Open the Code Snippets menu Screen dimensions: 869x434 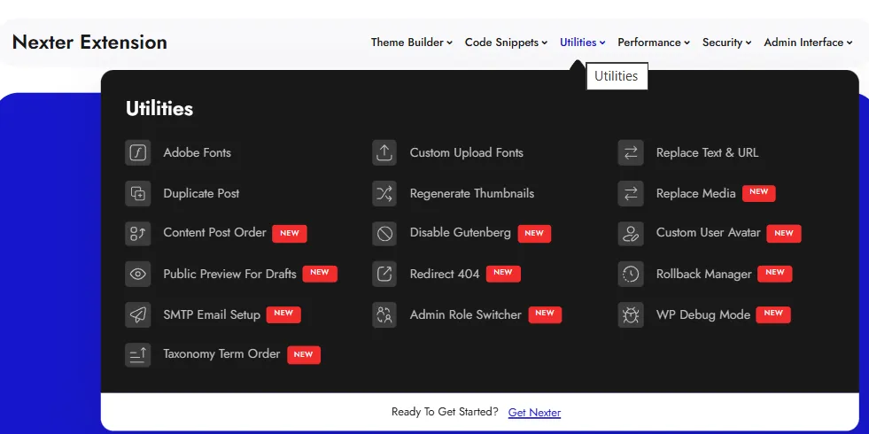coord(506,43)
